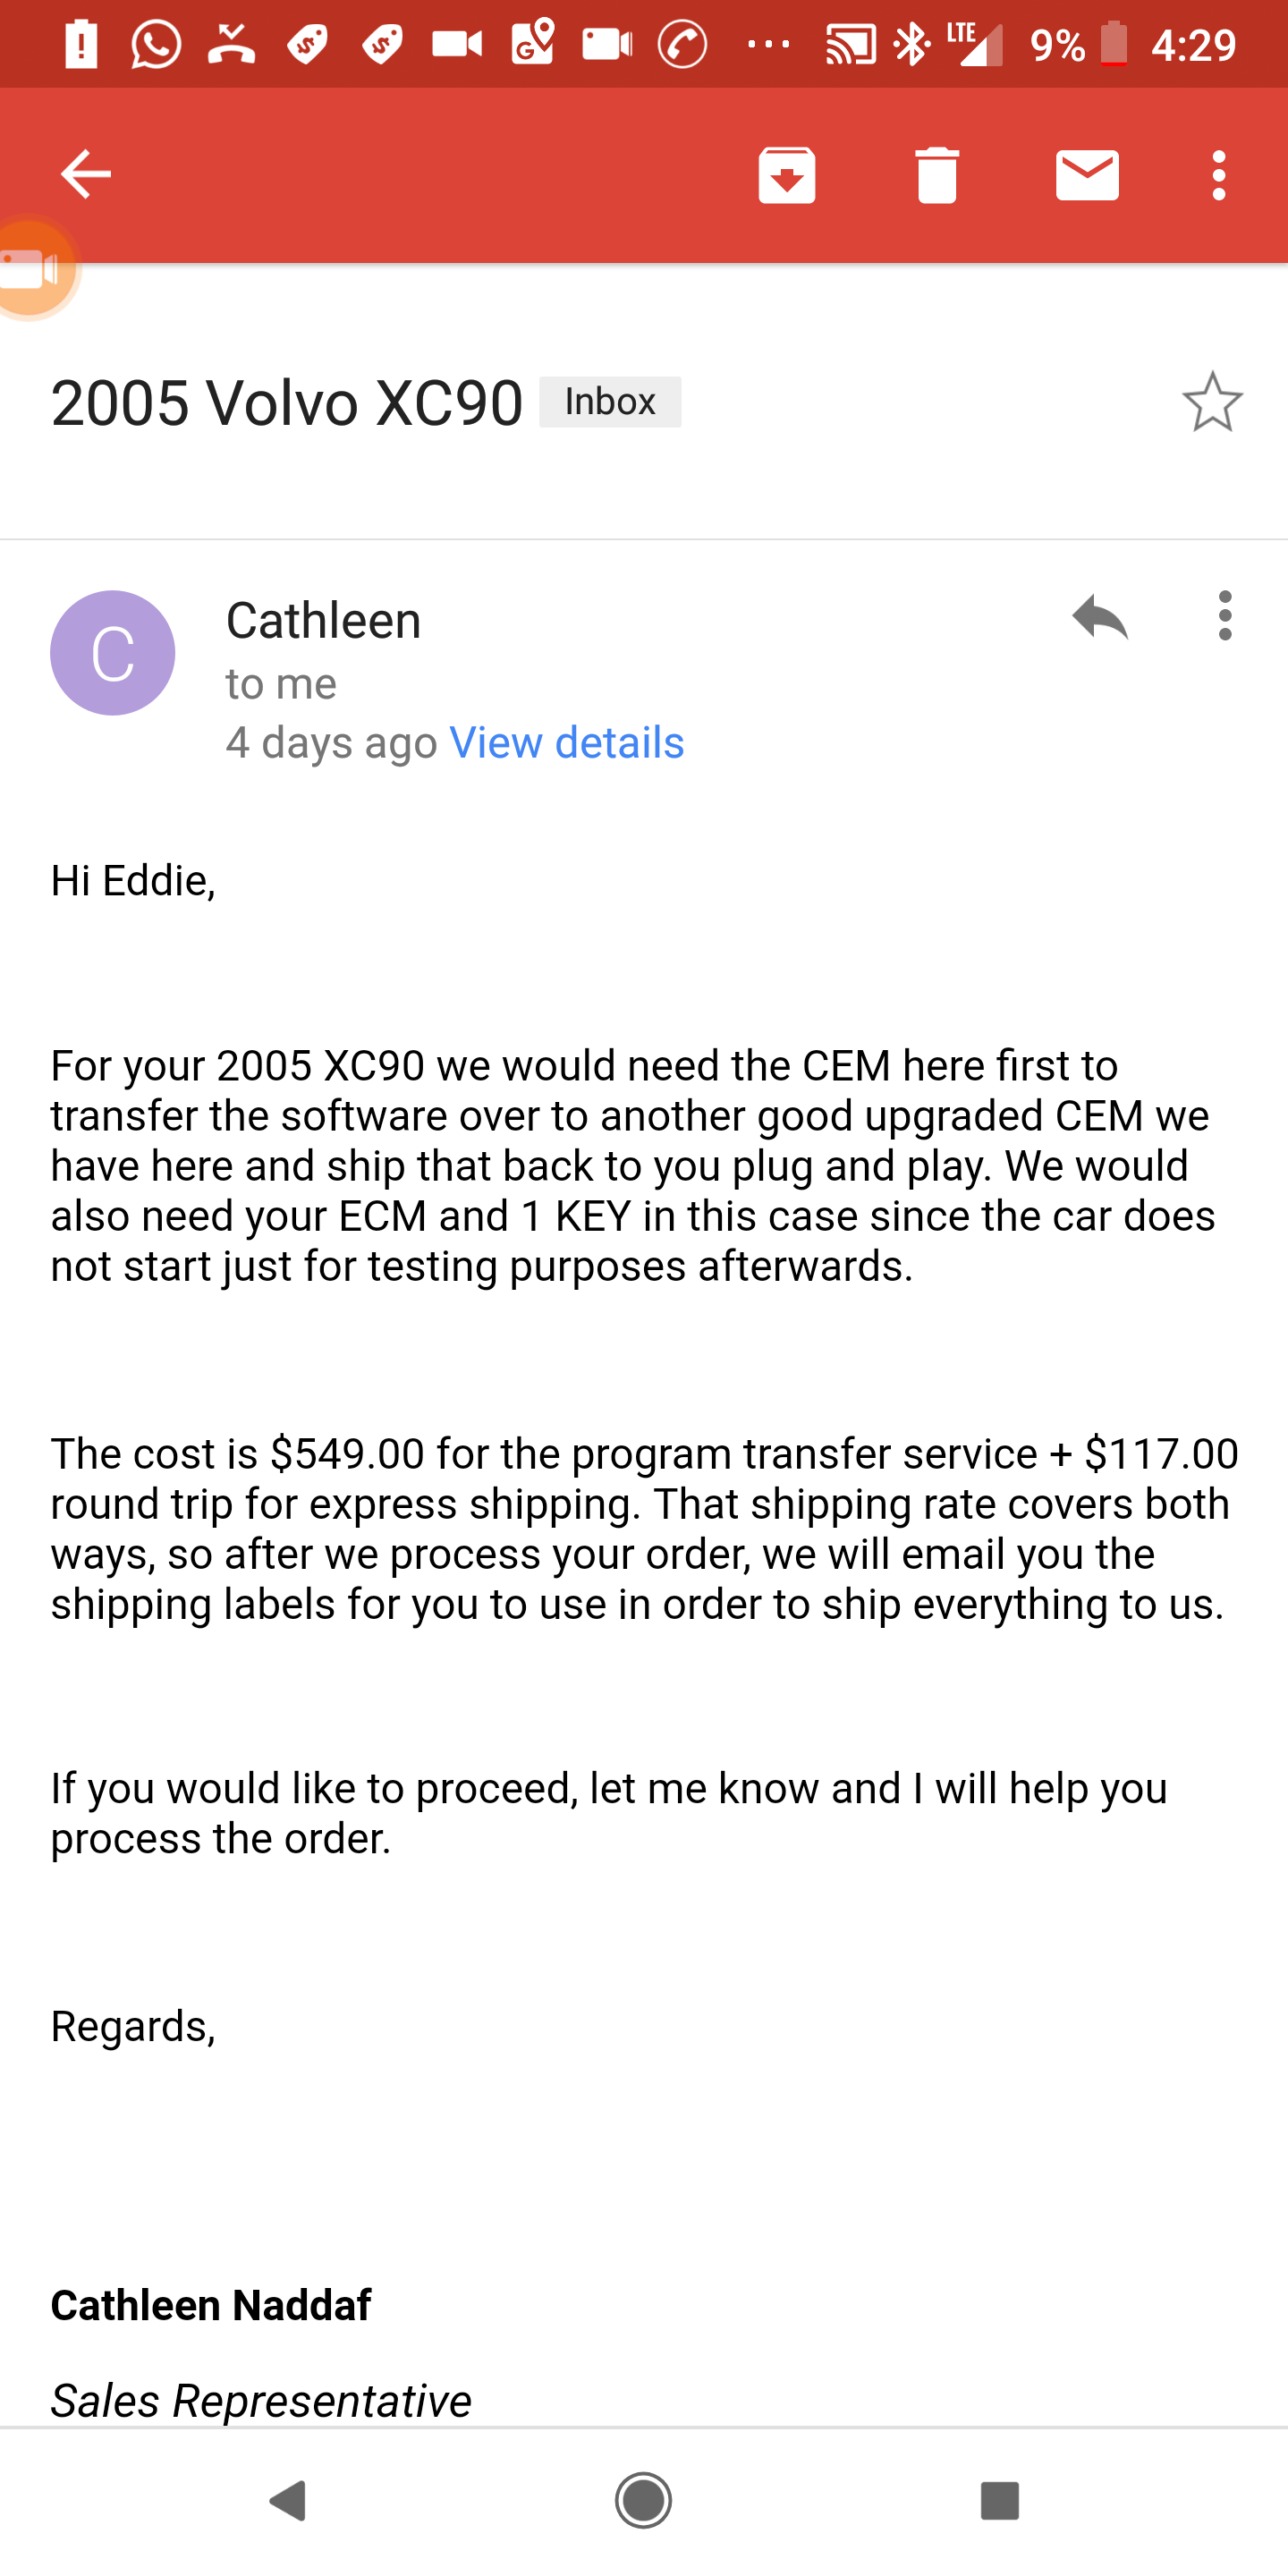1288x2576 pixels.
Task: Star the 2005 Volvo XC90 email
Action: click(1212, 402)
